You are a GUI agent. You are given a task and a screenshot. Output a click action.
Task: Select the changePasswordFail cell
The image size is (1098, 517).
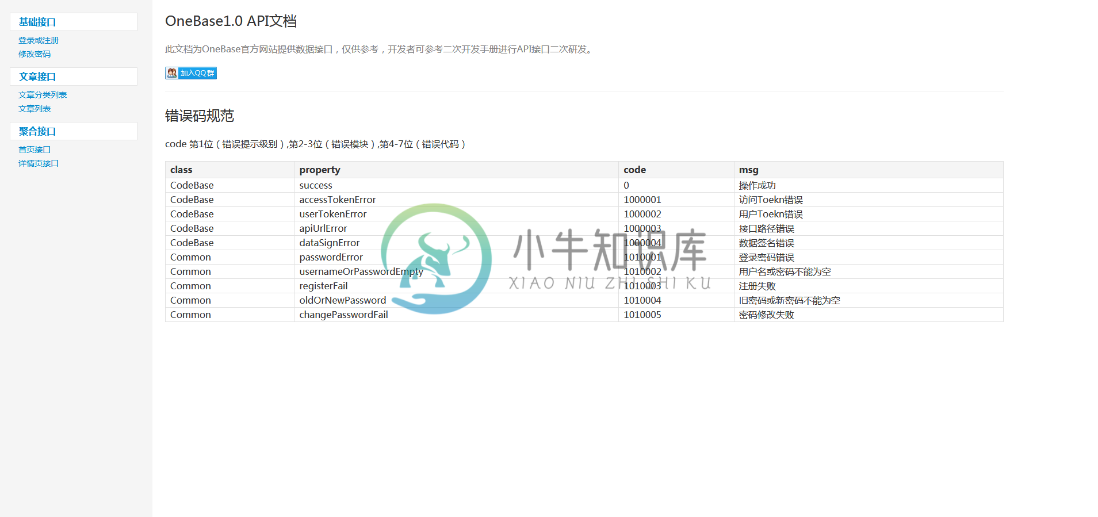[x=456, y=315]
